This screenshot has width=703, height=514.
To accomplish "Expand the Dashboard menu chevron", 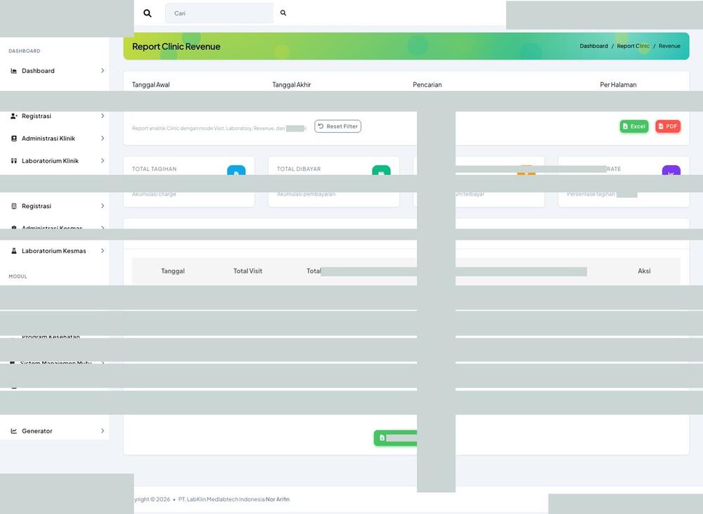I will (103, 71).
